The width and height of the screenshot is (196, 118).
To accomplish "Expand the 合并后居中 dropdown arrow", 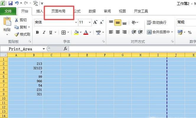I will [172, 32].
